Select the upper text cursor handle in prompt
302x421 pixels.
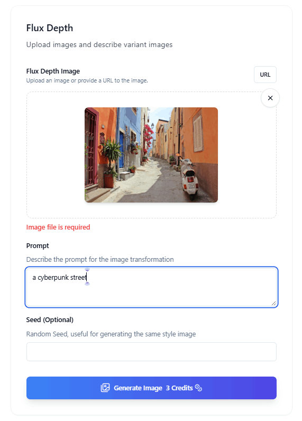coord(87,270)
